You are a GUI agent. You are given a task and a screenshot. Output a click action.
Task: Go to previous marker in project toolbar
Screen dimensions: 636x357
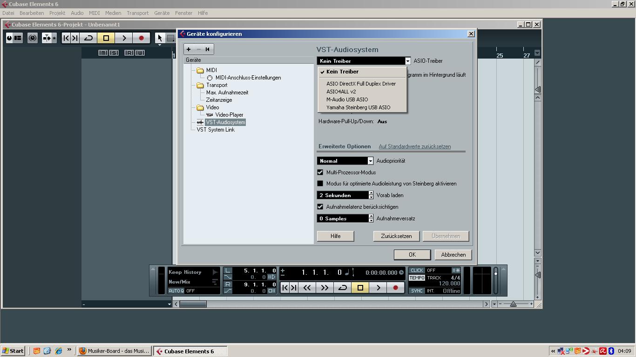(66, 38)
